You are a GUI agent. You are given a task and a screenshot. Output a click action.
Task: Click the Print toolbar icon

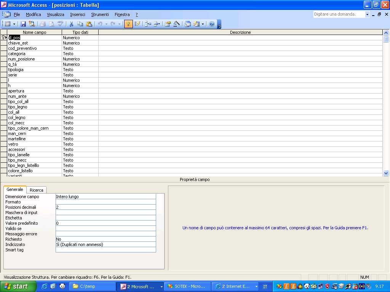point(43,24)
